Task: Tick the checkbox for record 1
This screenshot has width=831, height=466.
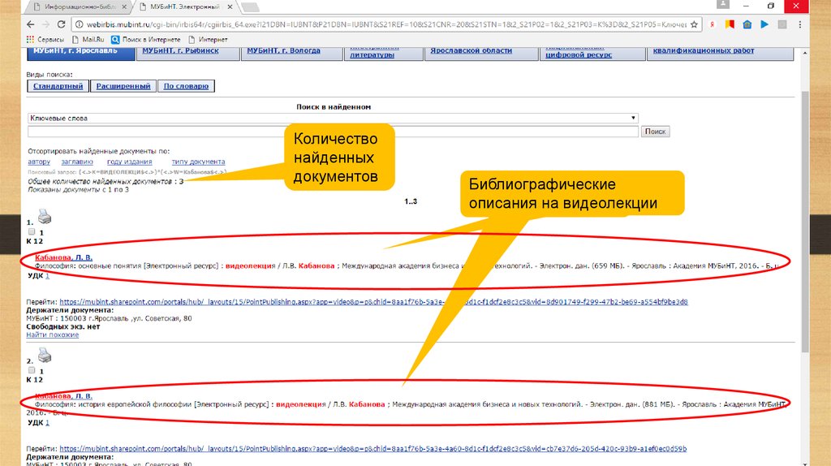Action: click(x=32, y=232)
